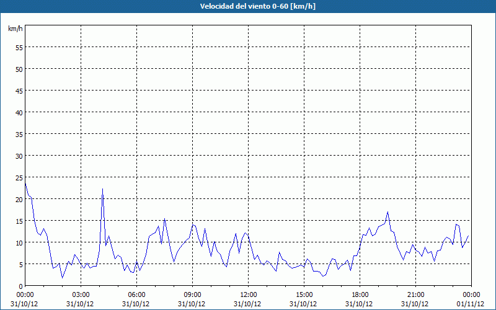
Task: Click the x-axis time label 15:00
Action: (x=304, y=295)
